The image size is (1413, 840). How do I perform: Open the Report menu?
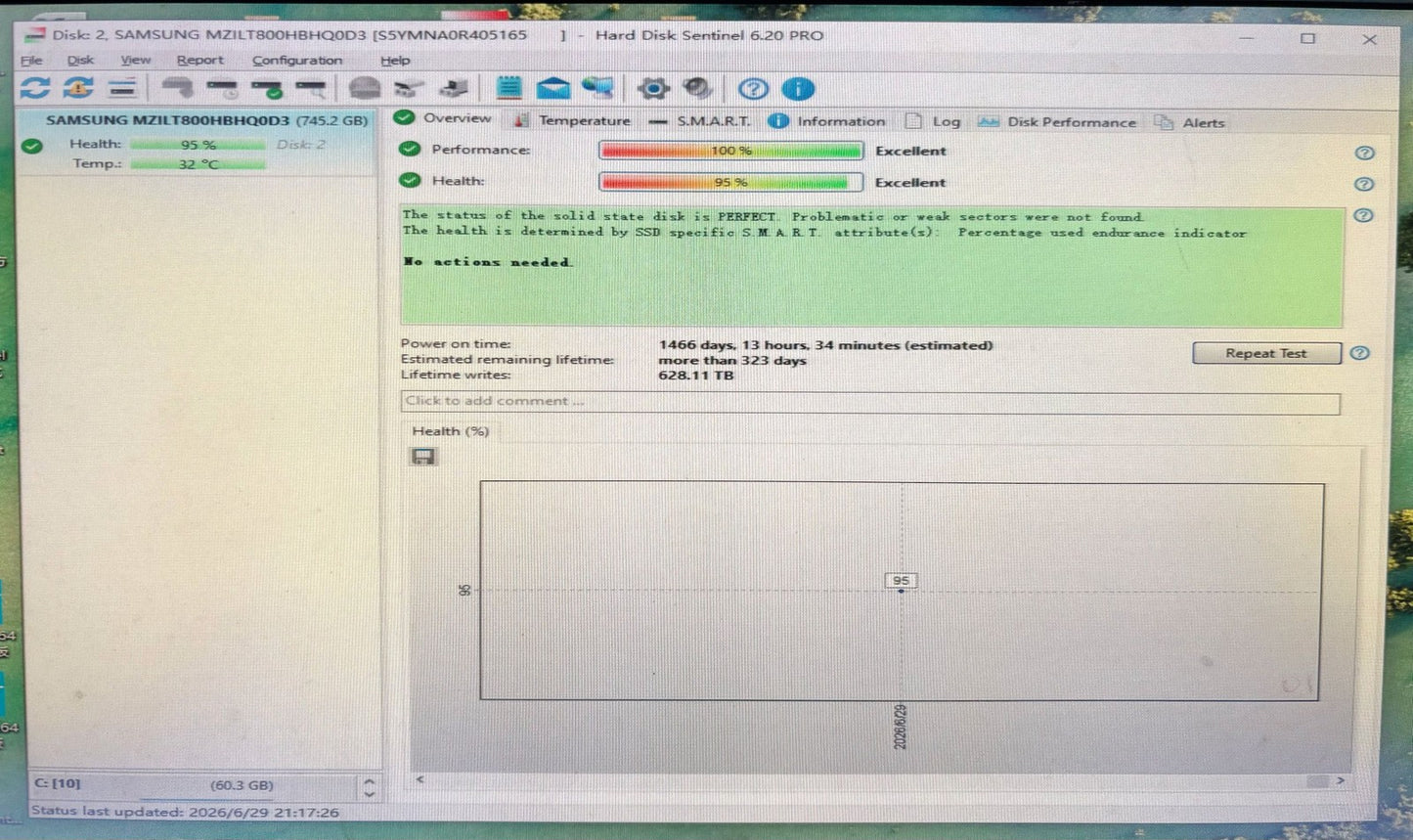coord(199,60)
